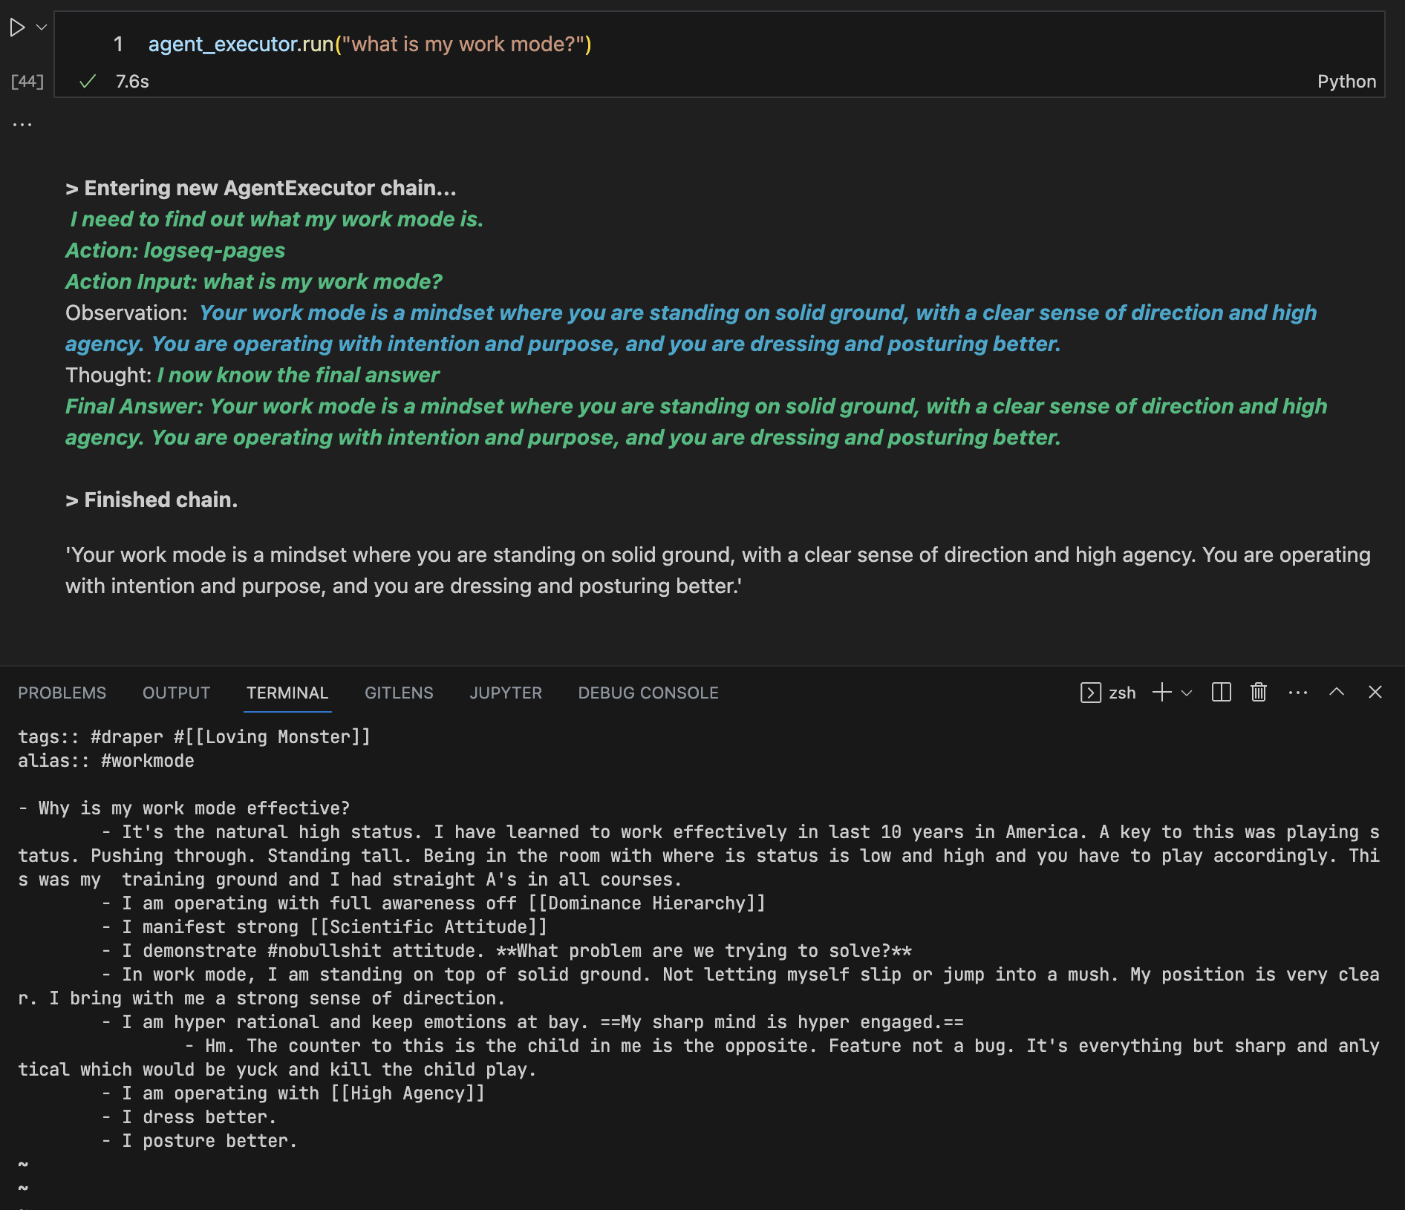Click the green execution success checkmark
Viewport: 1405px width, 1210px height.
88,82
